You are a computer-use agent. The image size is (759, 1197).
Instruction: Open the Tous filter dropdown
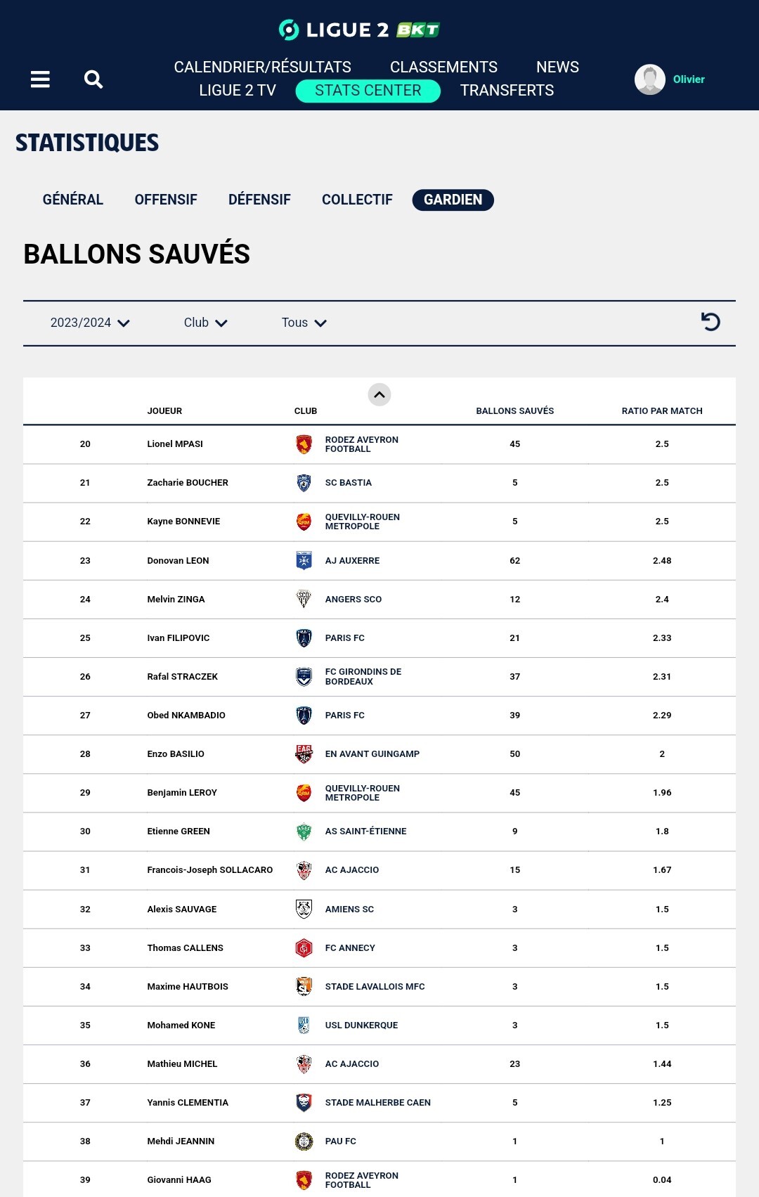pyautogui.click(x=304, y=323)
